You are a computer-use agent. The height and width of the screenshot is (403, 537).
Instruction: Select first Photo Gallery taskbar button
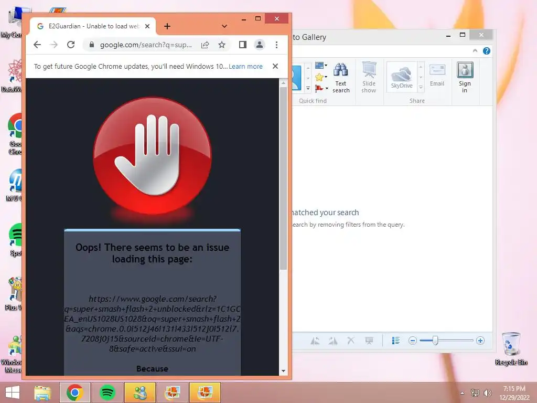[172, 393]
